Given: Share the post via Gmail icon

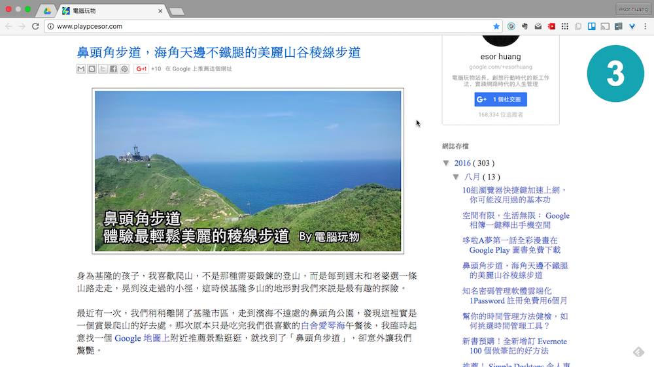Looking at the screenshot, I should pos(81,69).
